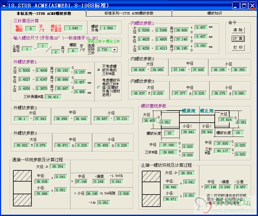
Task: Minimize the STUB ACME window
Action: pos(236,6)
